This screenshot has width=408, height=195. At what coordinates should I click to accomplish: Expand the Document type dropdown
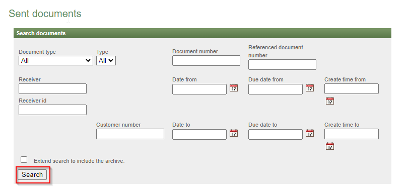[x=56, y=60]
